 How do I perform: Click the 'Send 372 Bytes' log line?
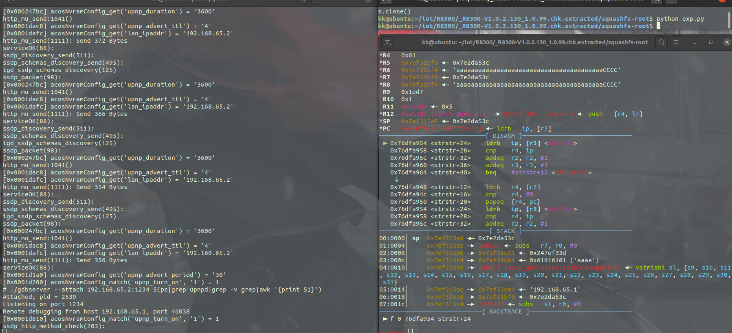pyautogui.click(x=65, y=41)
